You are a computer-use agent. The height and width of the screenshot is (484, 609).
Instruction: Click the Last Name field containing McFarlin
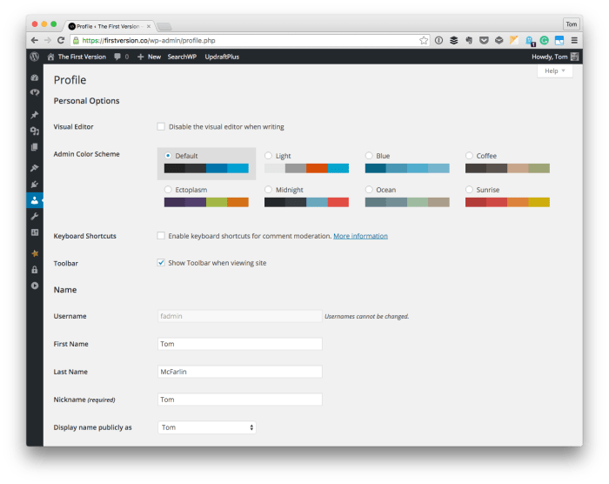click(x=239, y=372)
